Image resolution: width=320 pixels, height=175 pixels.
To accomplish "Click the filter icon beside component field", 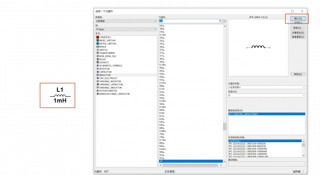I will [x=224, y=21].
